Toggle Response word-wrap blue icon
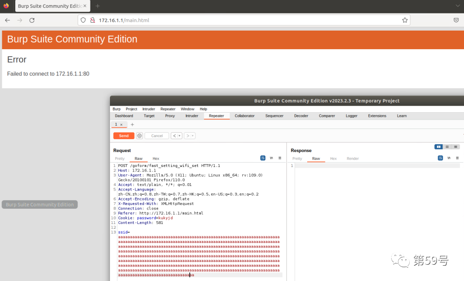 pos(440,158)
